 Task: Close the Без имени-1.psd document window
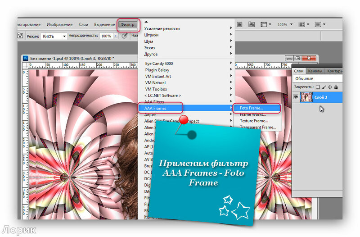(309, 59)
